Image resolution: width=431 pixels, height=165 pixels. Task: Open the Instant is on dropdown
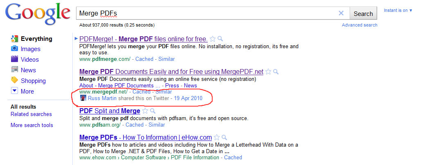pyautogui.click(x=398, y=11)
